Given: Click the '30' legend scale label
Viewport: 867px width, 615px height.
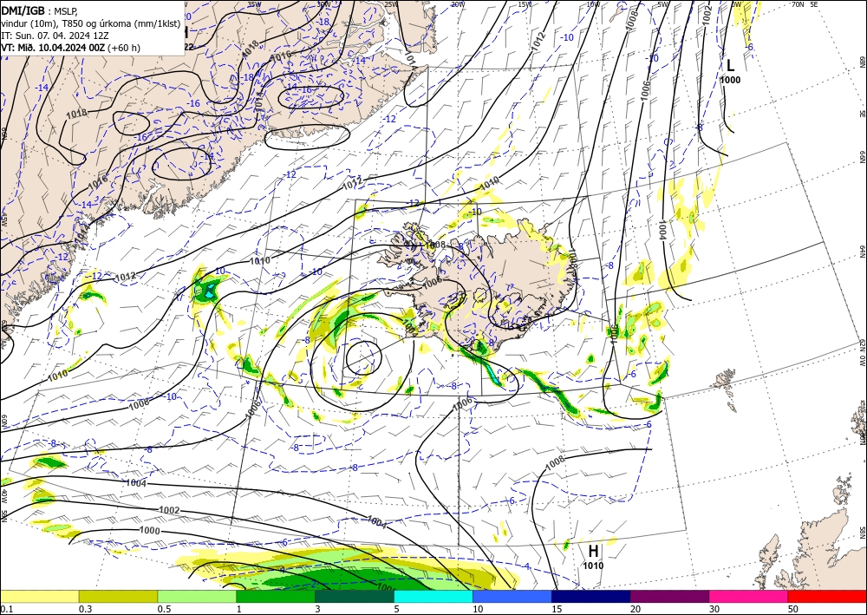Looking at the screenshot, I should pyautogui.click(x=714, y=609).
